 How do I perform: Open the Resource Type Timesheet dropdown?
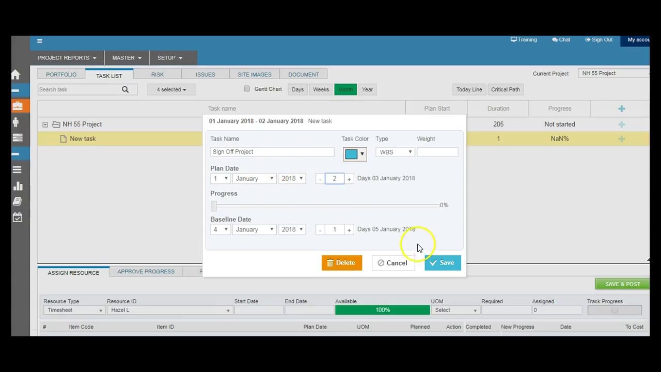tap(74, 310)
